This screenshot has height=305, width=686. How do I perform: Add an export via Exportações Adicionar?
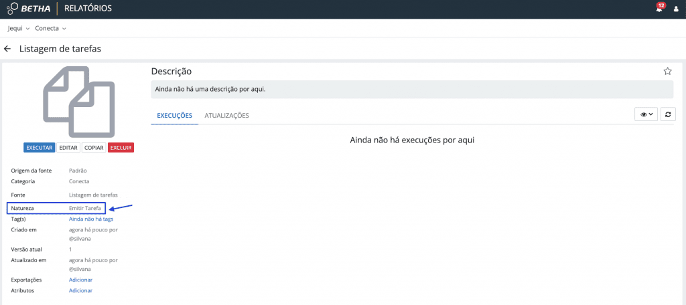click(80, 280)
